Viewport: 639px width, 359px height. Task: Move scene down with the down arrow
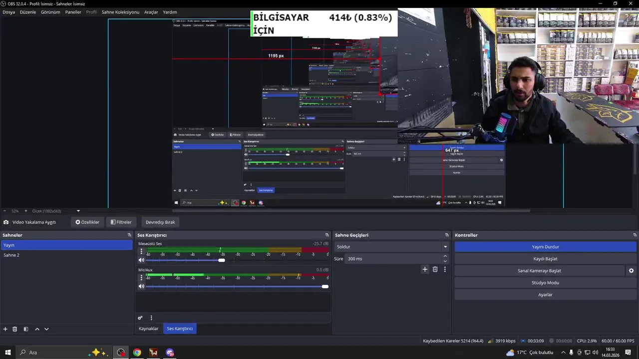pos(46,329)
